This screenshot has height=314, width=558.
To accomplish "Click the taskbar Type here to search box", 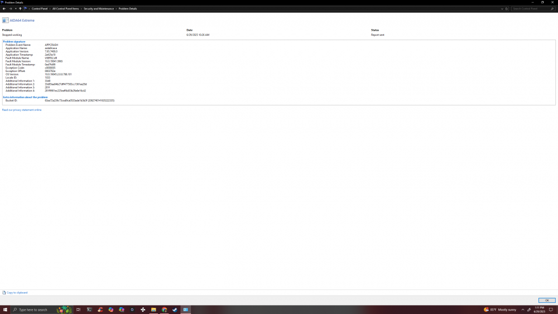I will pyautogui.click(x=42, y=310).
